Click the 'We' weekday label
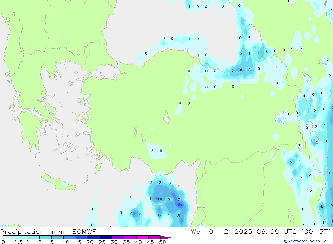The width and height of the screenshot is (333, 244). pyautogui.click(x=195, y=231)
